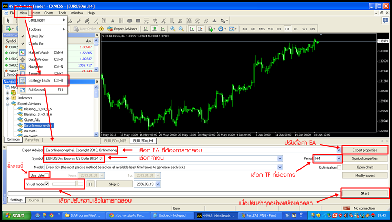Zoom out on the chart
Image resolution: width=392 pixels, height=222 pixels.
tap(181, 29)
